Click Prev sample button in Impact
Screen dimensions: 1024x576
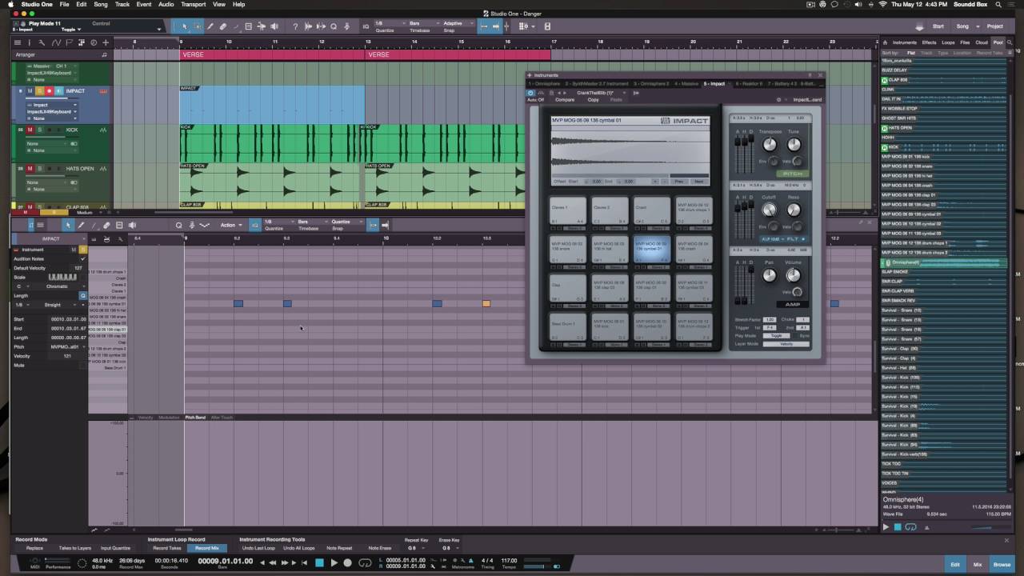click(x=678, y=182)
